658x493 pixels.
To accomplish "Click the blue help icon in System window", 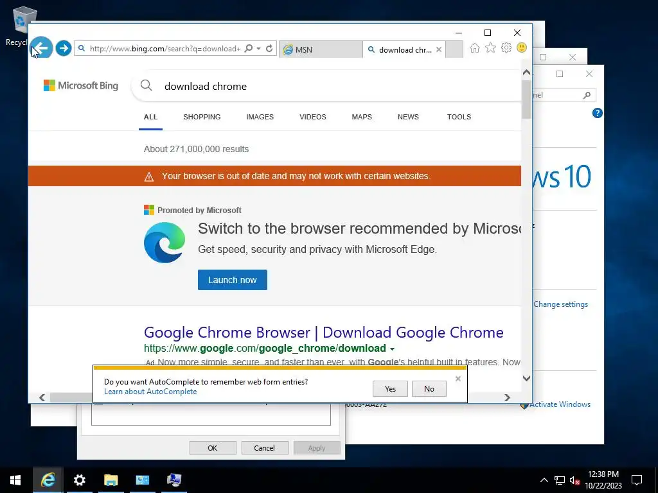I will click(597, 113).
